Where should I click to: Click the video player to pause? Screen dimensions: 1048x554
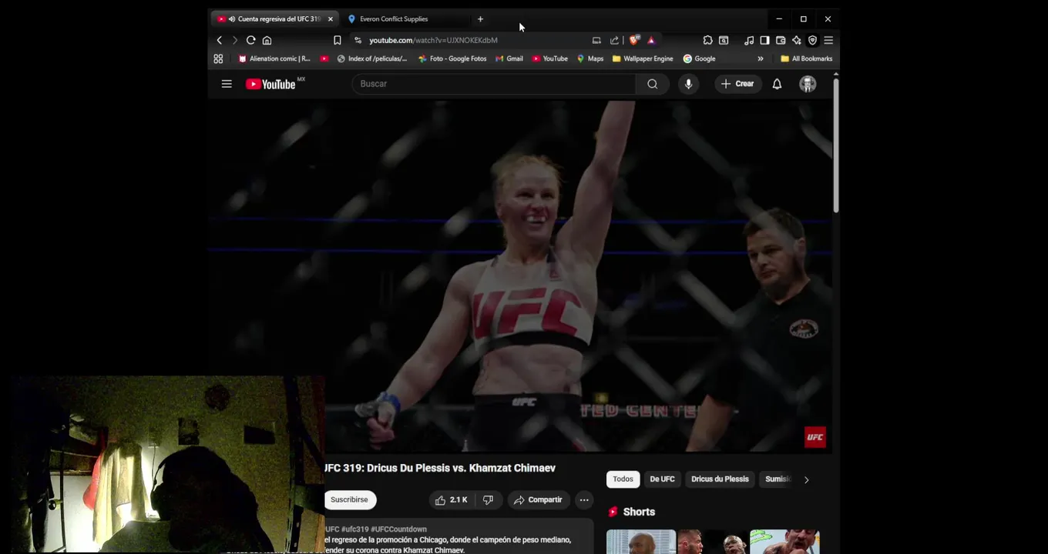(520, 277)
